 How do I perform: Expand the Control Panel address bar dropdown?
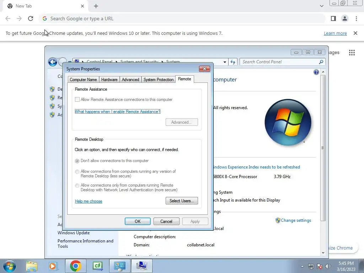click(x=225, y=62)
